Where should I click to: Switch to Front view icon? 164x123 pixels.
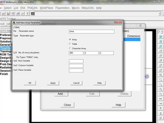coord(161,46)
